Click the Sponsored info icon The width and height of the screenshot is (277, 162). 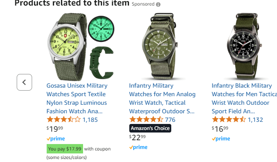pos(158,4)
